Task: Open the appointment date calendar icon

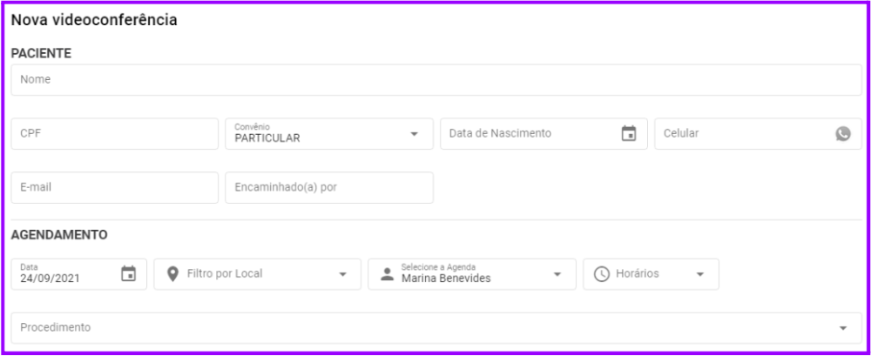Action: [128, 274]
